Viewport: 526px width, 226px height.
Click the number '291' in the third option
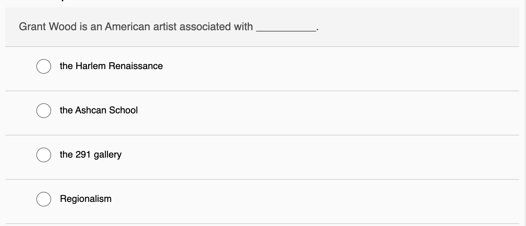click(x=83, y=155)
